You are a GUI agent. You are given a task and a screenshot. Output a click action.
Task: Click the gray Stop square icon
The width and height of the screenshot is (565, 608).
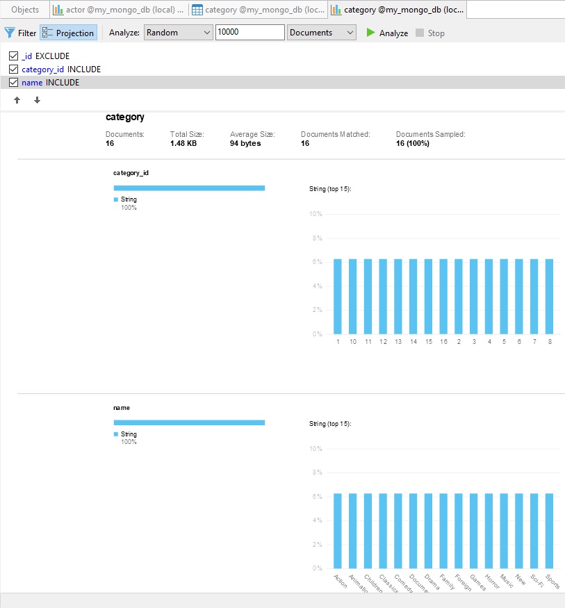pos(420,33)
